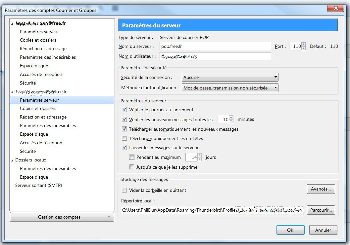
Task: Select Dossiers locaux Espace disque
Action: (34, 177)
